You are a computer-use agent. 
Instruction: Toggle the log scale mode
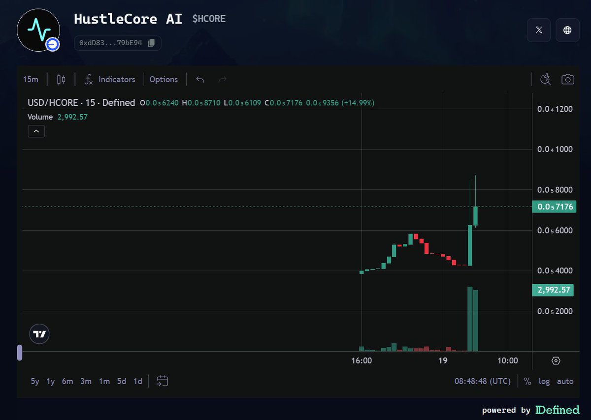point(544,381)
